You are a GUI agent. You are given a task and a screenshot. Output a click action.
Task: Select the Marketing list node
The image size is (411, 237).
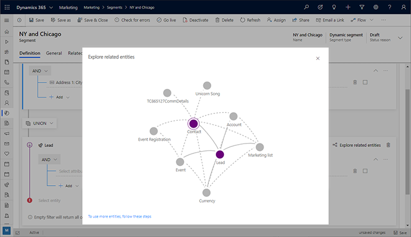coord(260,147)
